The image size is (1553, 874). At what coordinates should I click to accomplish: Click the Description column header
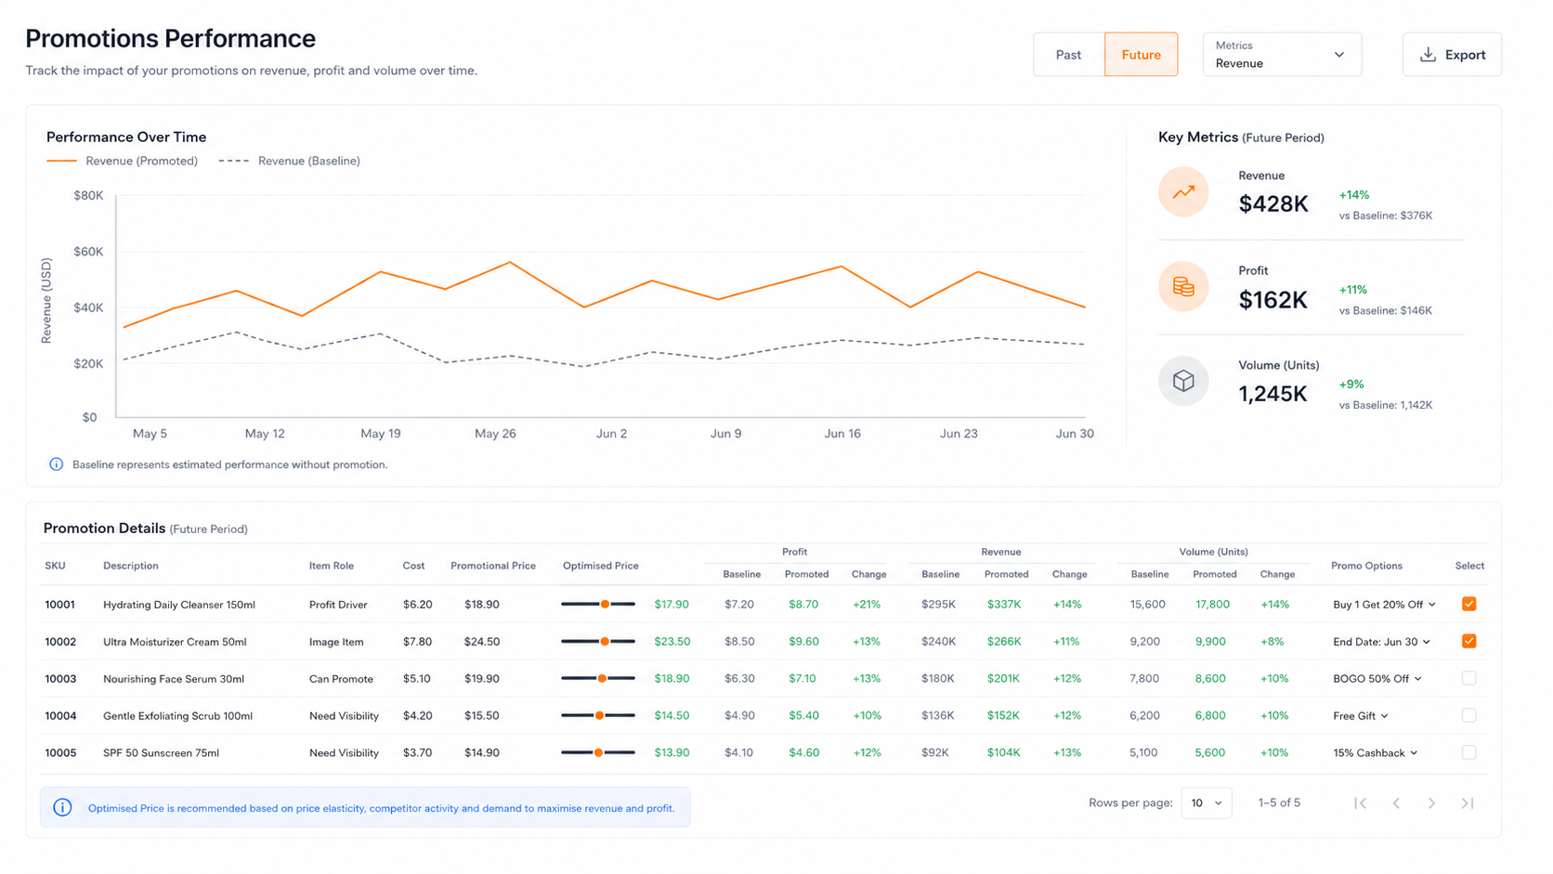pyautogui.click(x=131, y=566)
